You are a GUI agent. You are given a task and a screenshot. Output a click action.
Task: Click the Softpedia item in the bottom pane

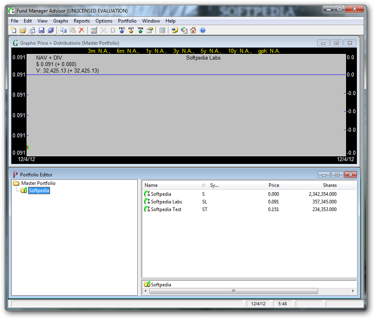(x=158, y=285)
